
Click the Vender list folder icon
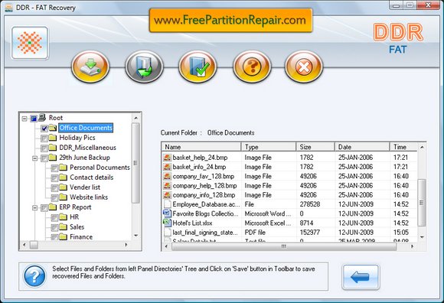point(63,187)
